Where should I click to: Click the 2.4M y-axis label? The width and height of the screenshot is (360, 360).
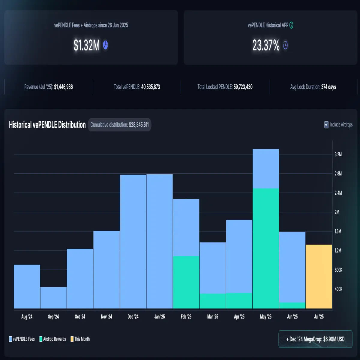tap(338, 193)
